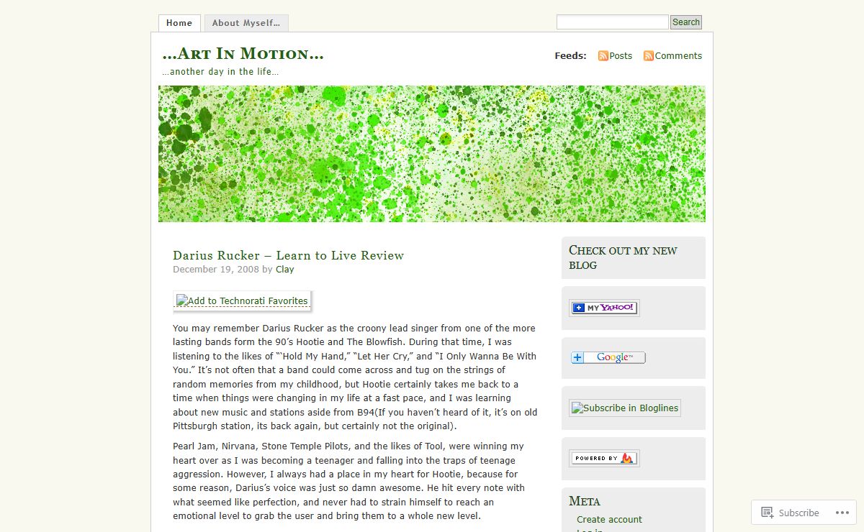Image resolution: width=864 pixels, height=532 pixels.
Task: Click the Subscribe in Bloglines image
Action: pyautogui.click(x=625, y=408)
